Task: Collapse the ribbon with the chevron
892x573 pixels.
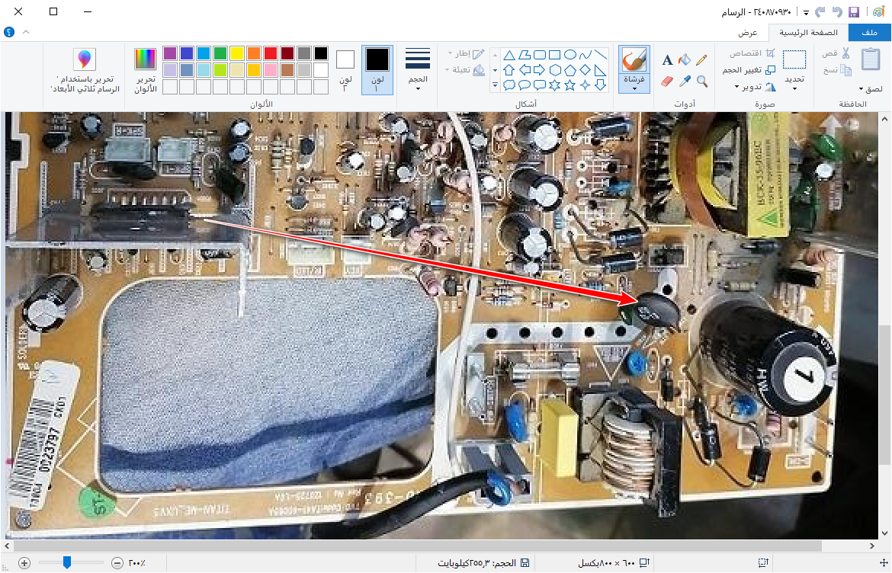Action: (26, 32)
